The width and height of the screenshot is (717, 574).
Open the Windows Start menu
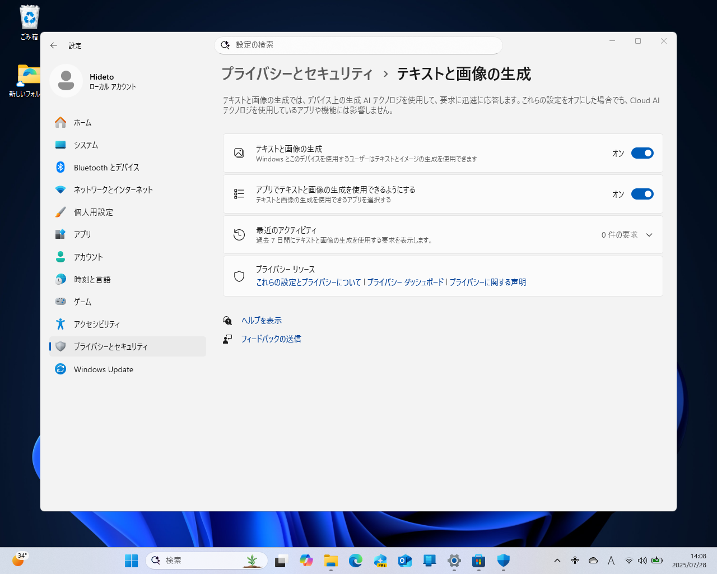pos(131,560)
